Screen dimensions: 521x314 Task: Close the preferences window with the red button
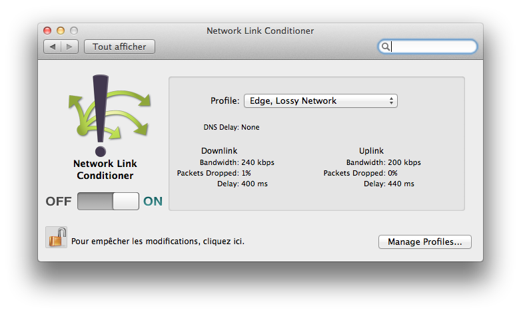47,31
